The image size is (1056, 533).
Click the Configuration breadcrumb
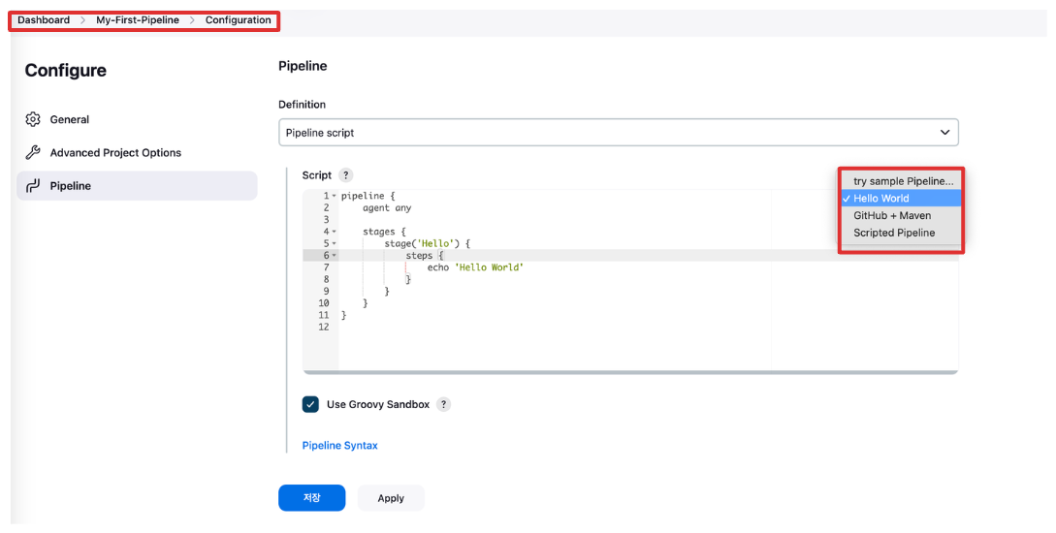click(238, 20)
